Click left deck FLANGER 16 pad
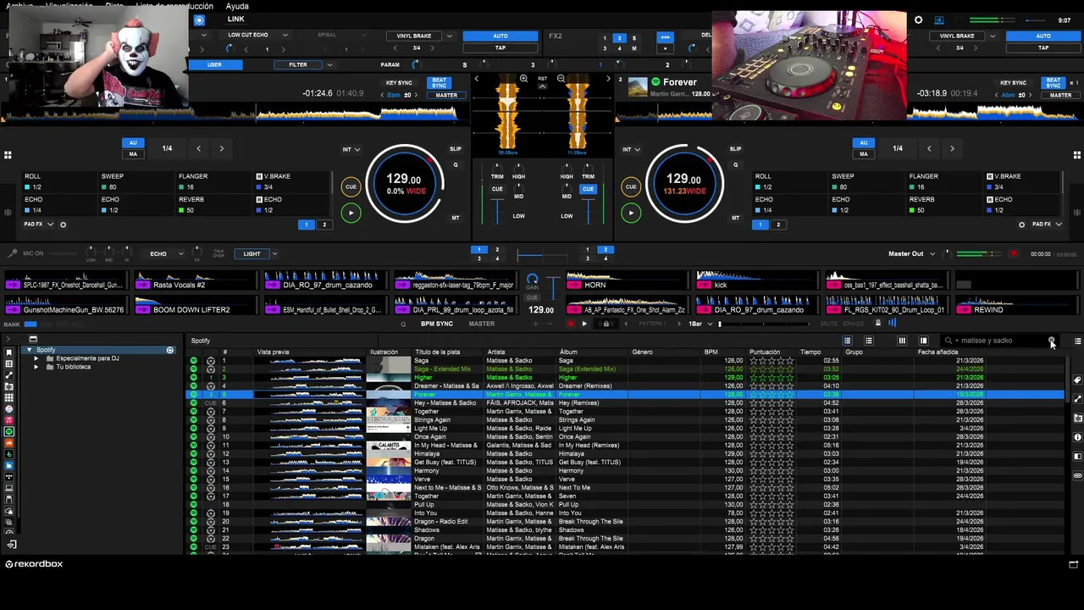Screen dimensions: 1084x610 (213, 181)
